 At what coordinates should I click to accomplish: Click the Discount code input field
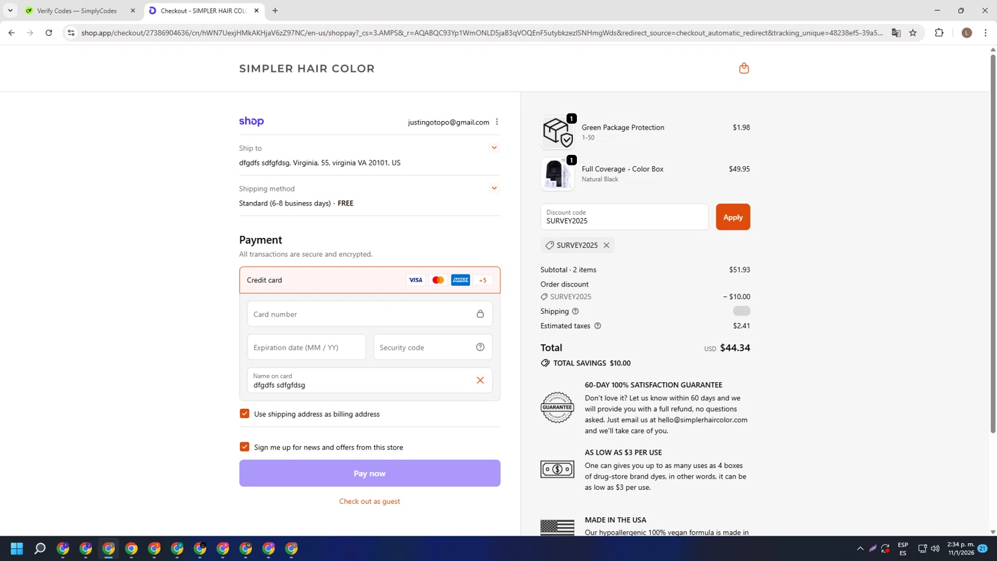coord(624,217)
